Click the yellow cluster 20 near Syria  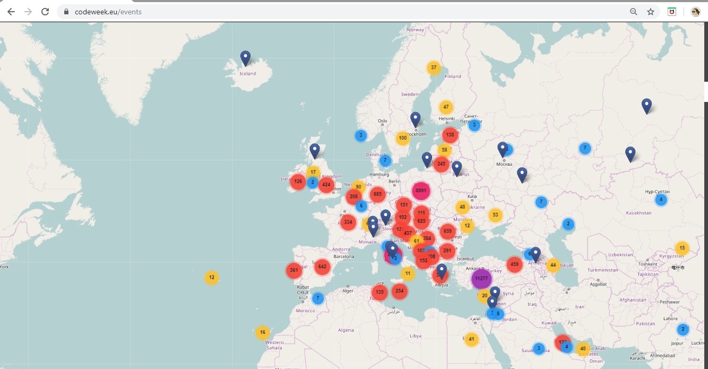pos(484,295)
